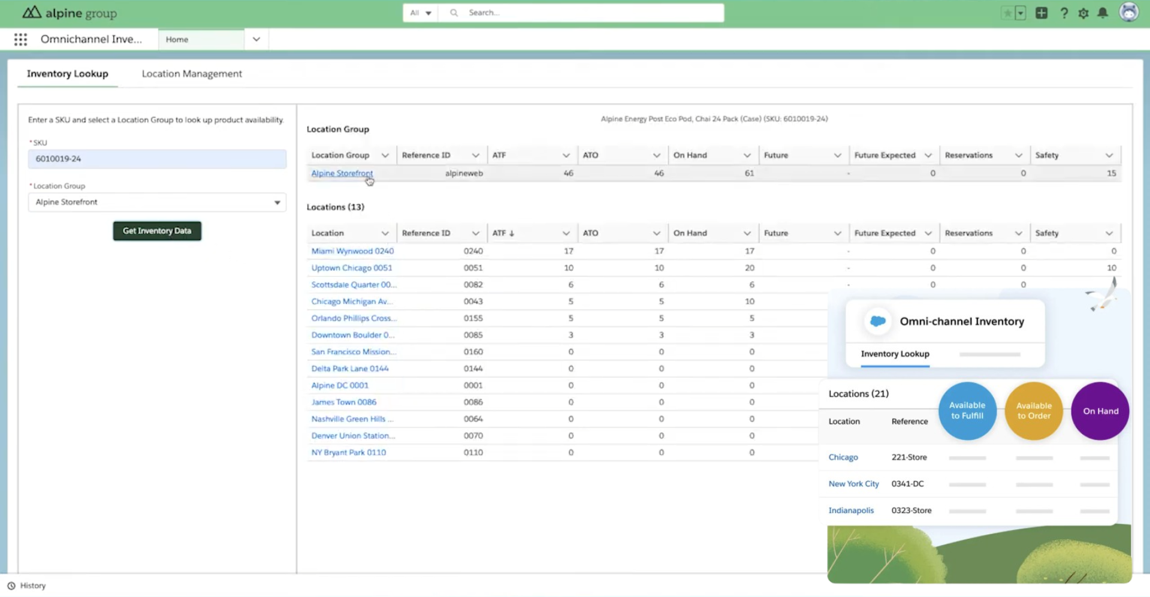Screen dimensions: 1150x597
Task: Click the yellow Available to Order circle
Action: click(x=1034, y=411)
